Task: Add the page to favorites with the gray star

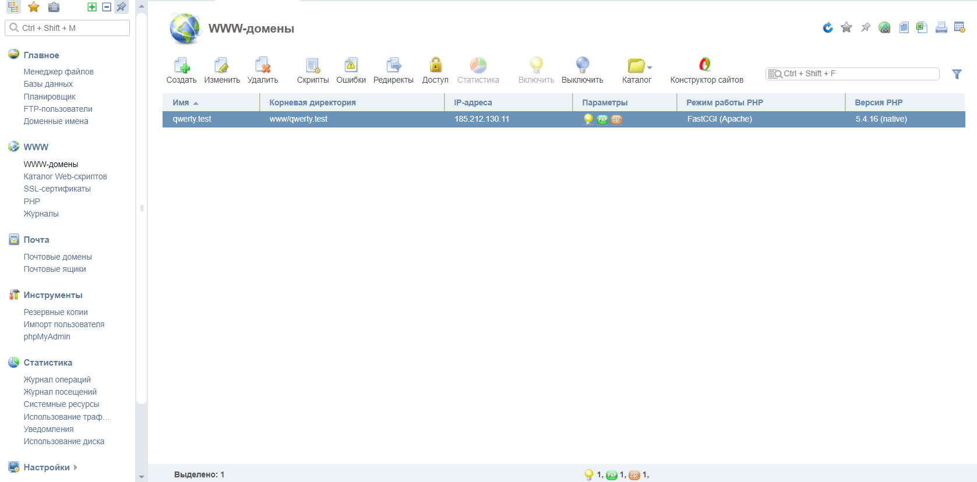Action: [x=847, y=27]
